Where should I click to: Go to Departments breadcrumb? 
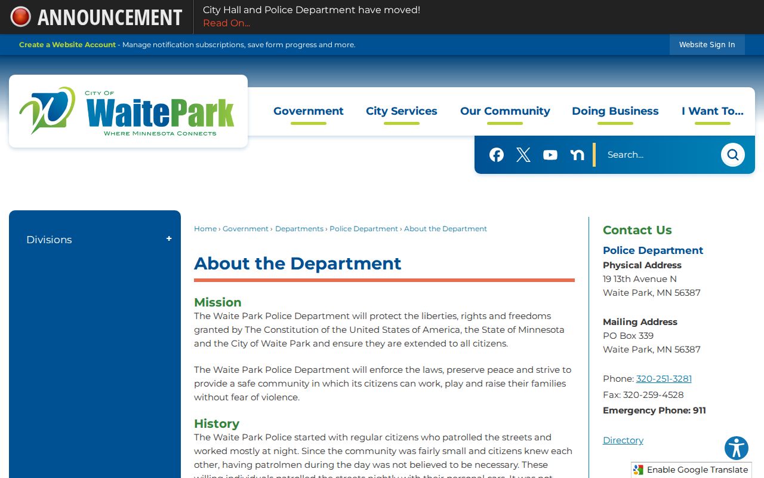click(x=299, y=229)
